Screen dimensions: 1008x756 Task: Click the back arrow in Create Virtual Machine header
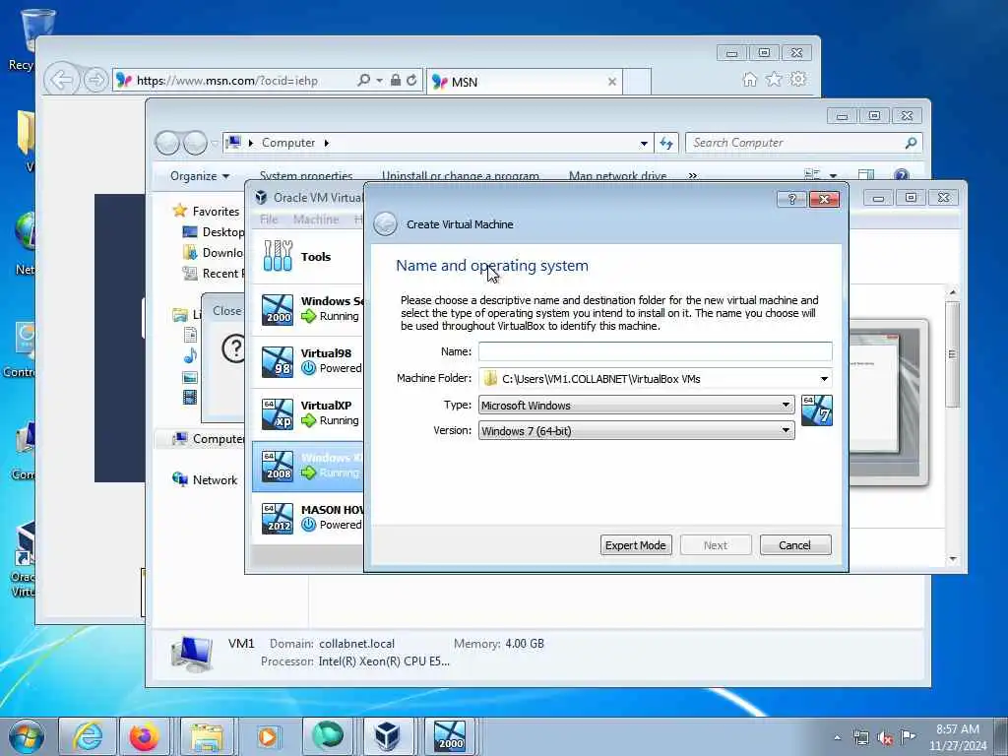tap(385, 224)
